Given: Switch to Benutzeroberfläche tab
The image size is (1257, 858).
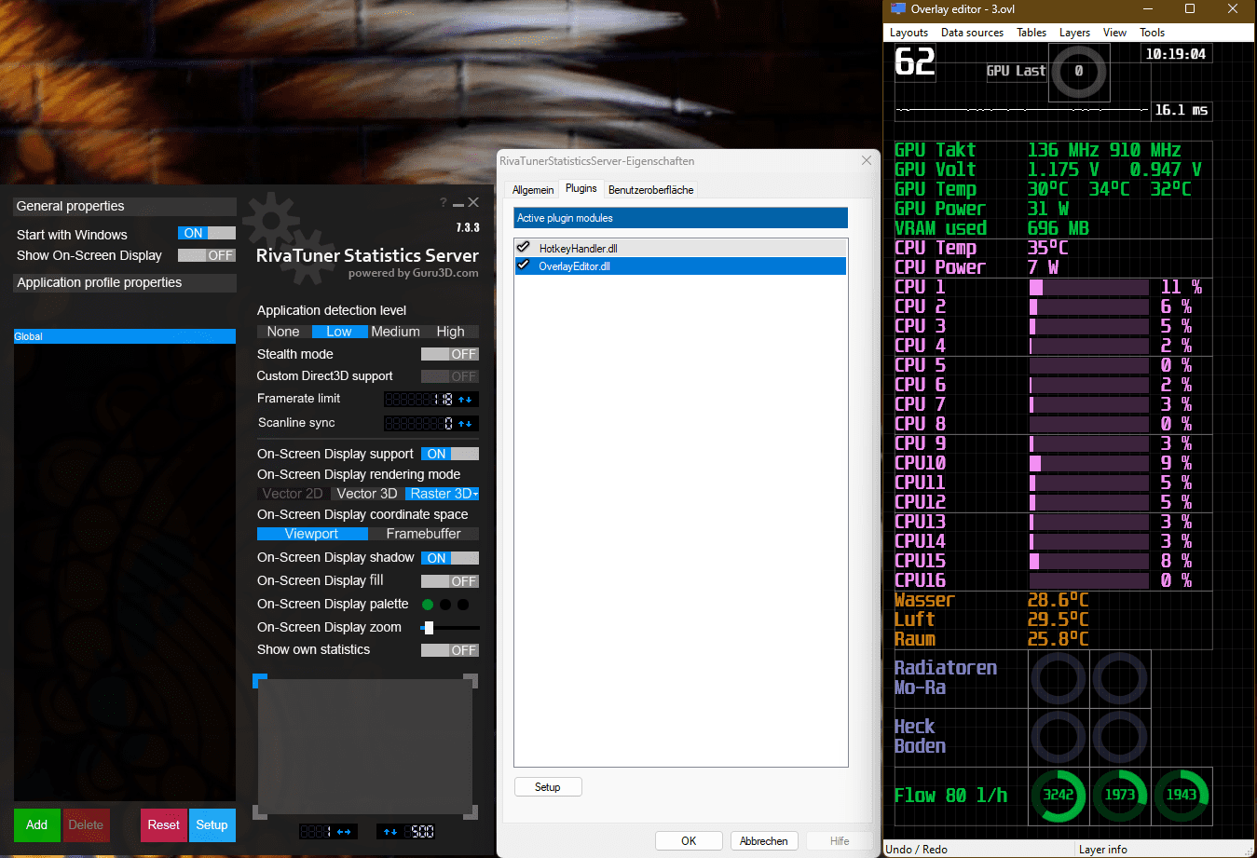Looking at the screenshot, I should 651,190.
